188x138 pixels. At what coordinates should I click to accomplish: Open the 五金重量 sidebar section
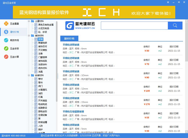click(x=11, y=24)
